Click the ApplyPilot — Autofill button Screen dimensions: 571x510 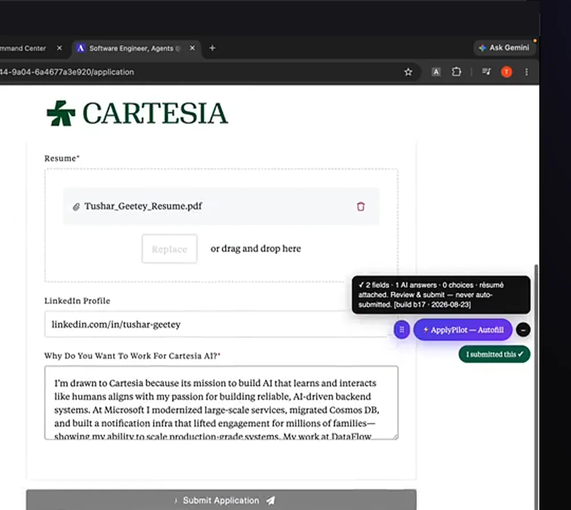[463, 330]
